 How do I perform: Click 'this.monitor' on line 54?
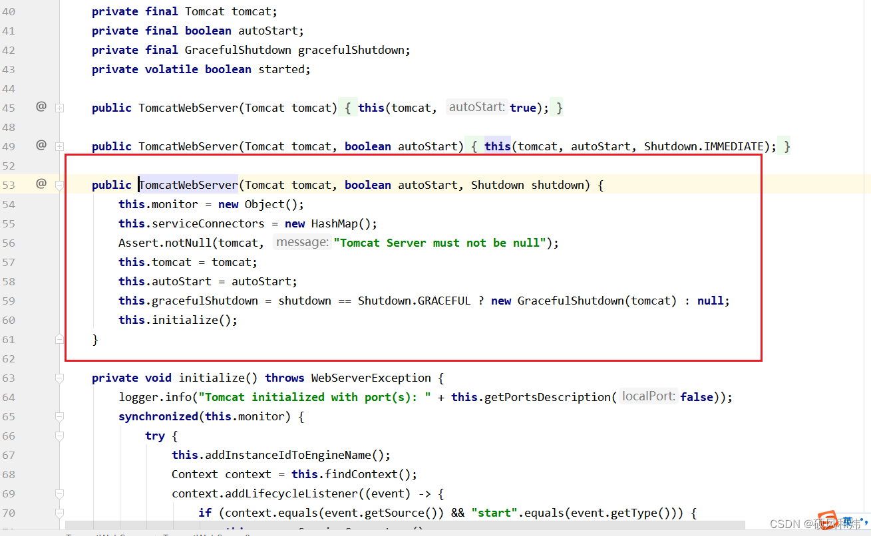158,204
